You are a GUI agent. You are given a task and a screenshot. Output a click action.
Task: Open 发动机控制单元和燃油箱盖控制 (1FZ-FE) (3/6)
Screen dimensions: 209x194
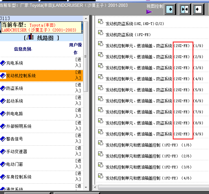[x=149, y=167]
